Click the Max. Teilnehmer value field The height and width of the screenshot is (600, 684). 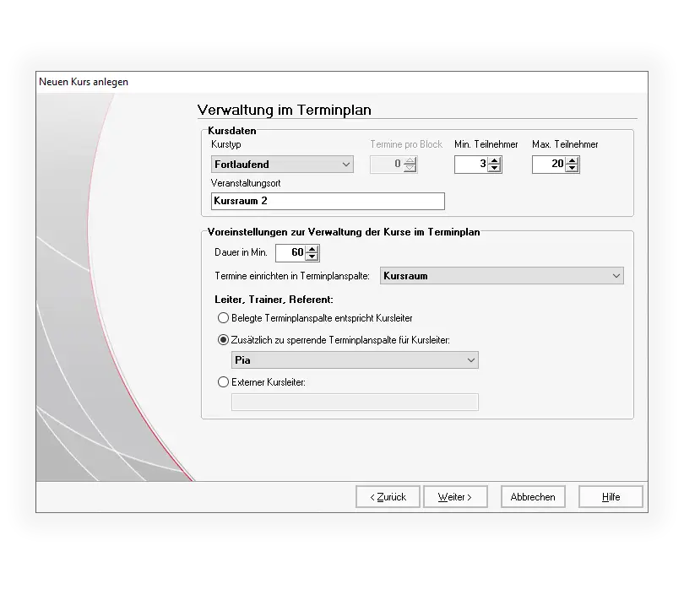point(549,165)
